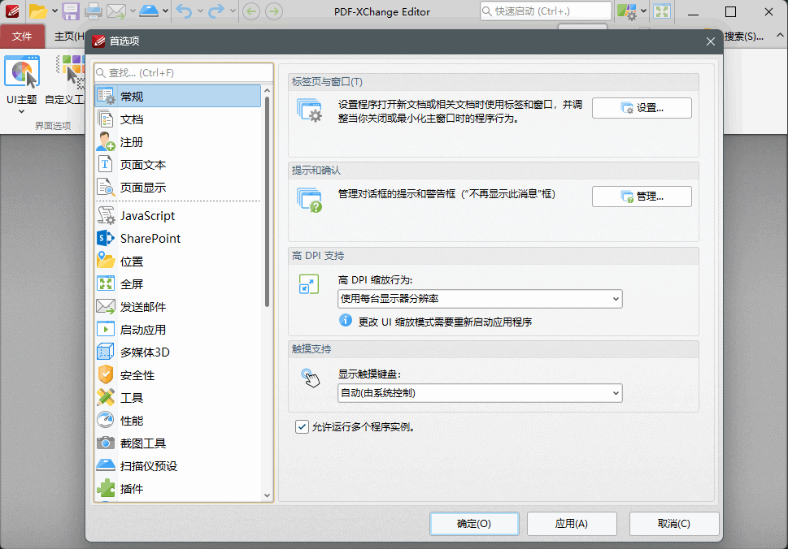Click the UI主题 color wheel icon
788x549 pixels.
[x=22, y=71]
